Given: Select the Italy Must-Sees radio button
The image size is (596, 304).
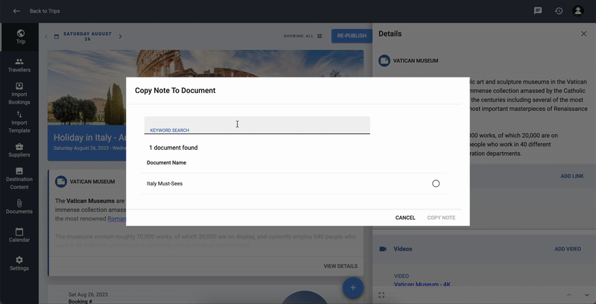Looking at the screenshot, I should (x=436, y=183).
